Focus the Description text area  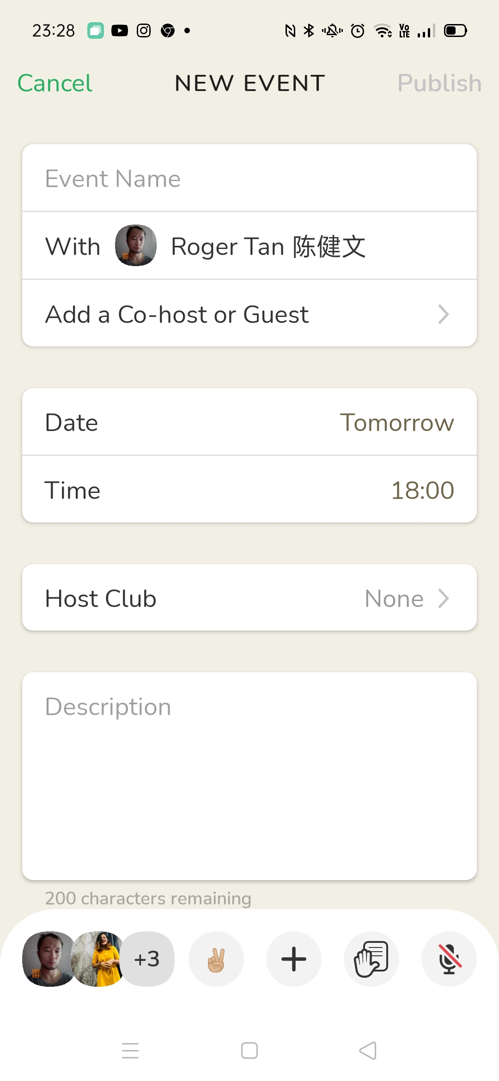249,776
